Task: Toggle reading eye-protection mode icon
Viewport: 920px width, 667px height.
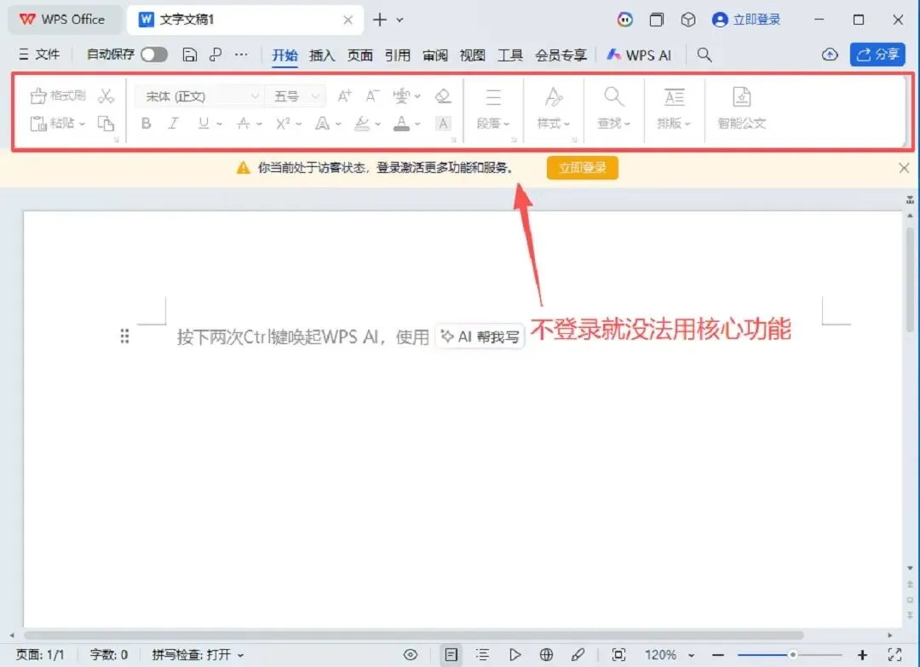Action: pyautogui.click(x=411, y=655)
